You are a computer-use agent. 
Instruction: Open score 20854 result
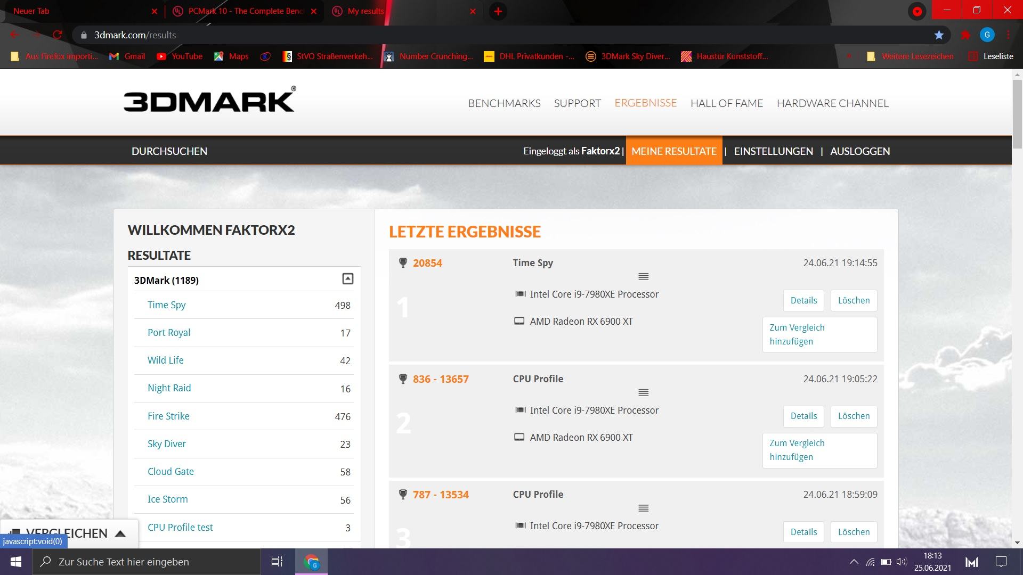tap(427, 263)
